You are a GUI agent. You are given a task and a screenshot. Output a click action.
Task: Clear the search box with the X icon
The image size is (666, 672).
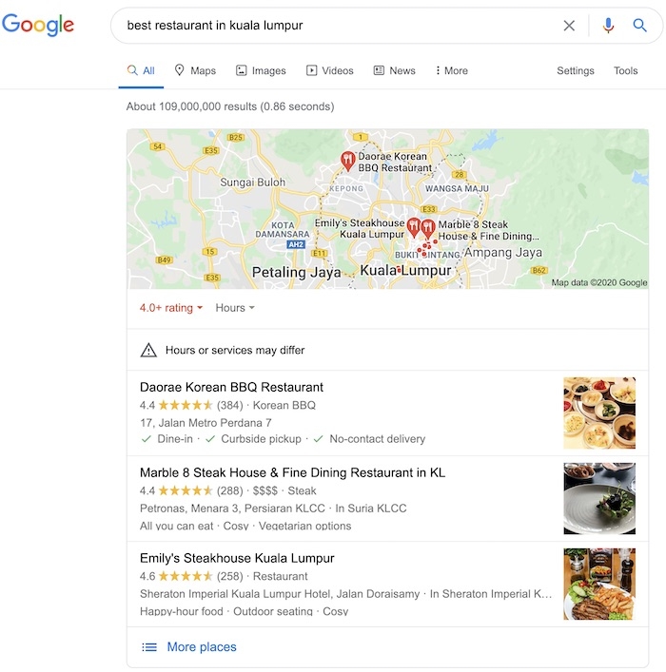click(569, 26)
